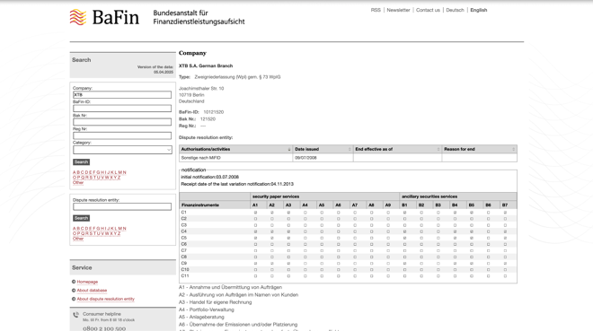
Task: Toggle checkbox in row C9 column B4
Action: pos(455,264)
